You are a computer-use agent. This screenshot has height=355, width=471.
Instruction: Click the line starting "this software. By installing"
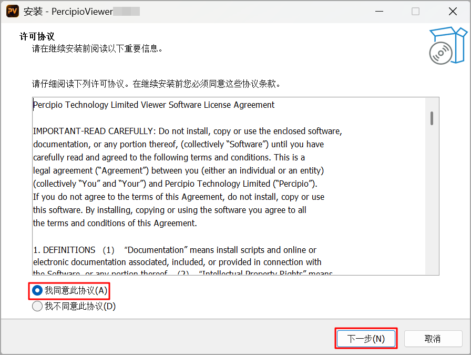click(169, 210)
